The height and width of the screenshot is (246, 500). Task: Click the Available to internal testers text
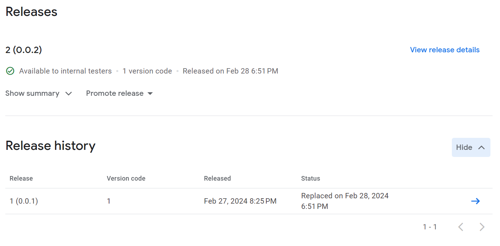66,71
